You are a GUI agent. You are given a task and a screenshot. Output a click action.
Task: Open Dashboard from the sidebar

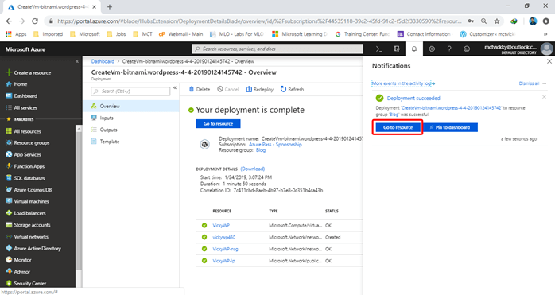[21, 95]
